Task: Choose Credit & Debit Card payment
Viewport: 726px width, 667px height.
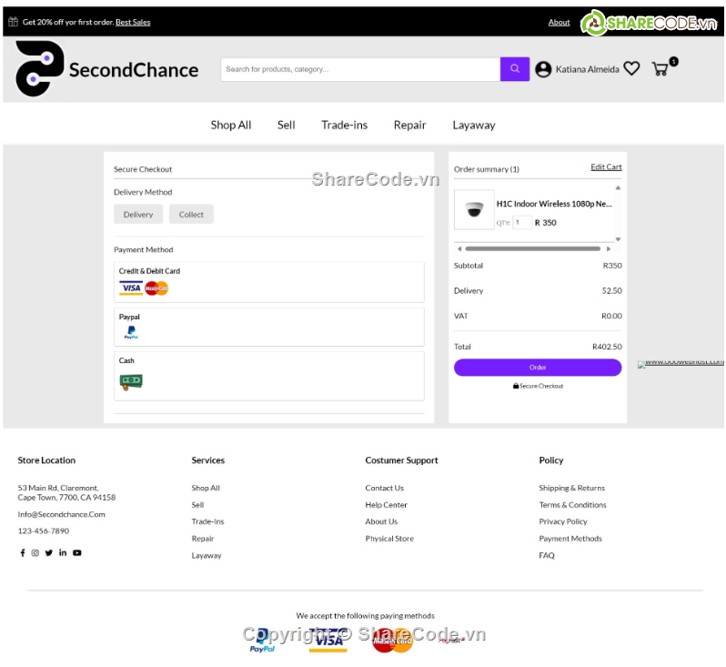Action: (269, 282)
